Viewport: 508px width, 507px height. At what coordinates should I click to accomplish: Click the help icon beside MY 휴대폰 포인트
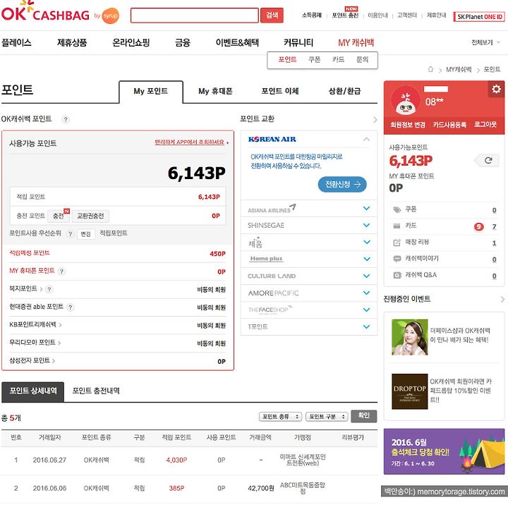pyautogui.click(x=61, y=271)
